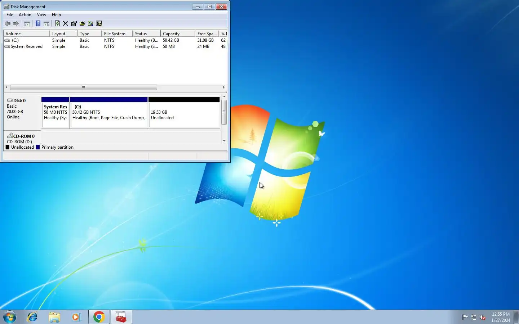Sort by the Layout column header
The image size is (519, 324).
[63, 33]
